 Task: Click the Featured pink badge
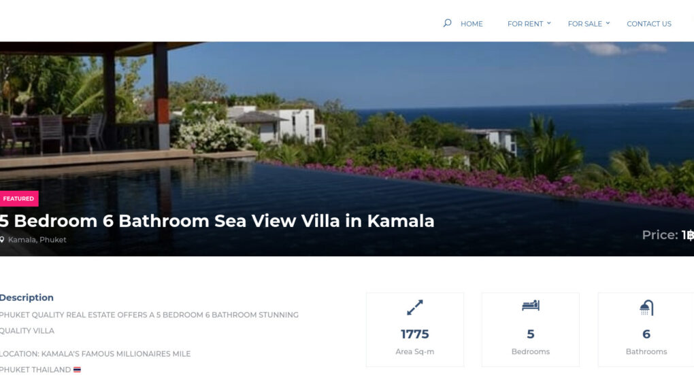pos(18,198)
